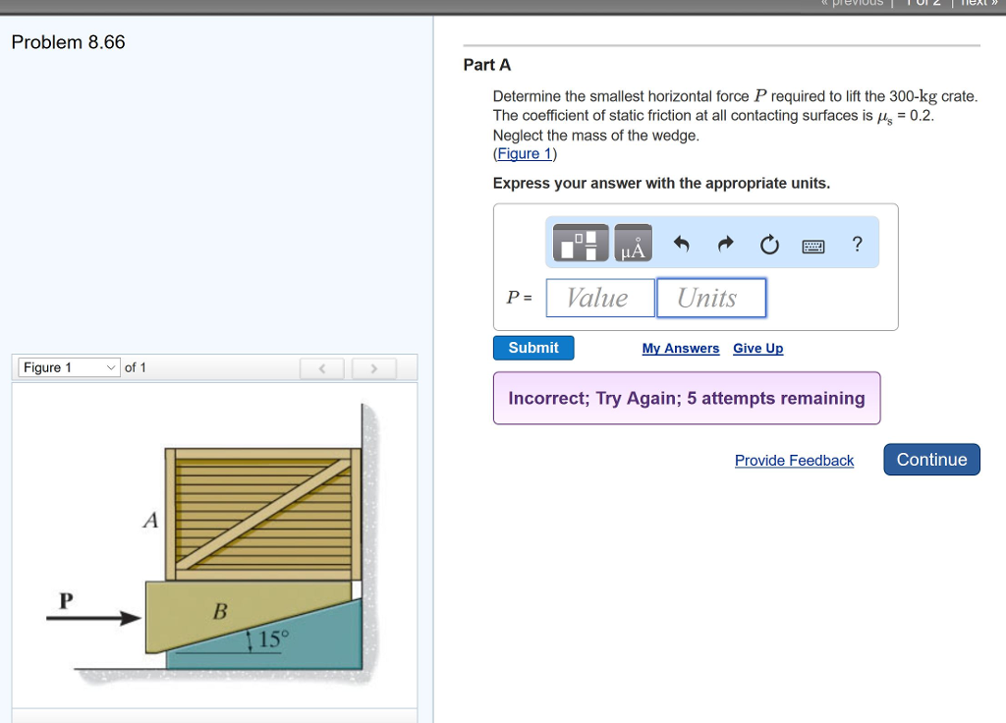Open answer box help question mark
Screen dimensions: 1006x723
[858, 244]
